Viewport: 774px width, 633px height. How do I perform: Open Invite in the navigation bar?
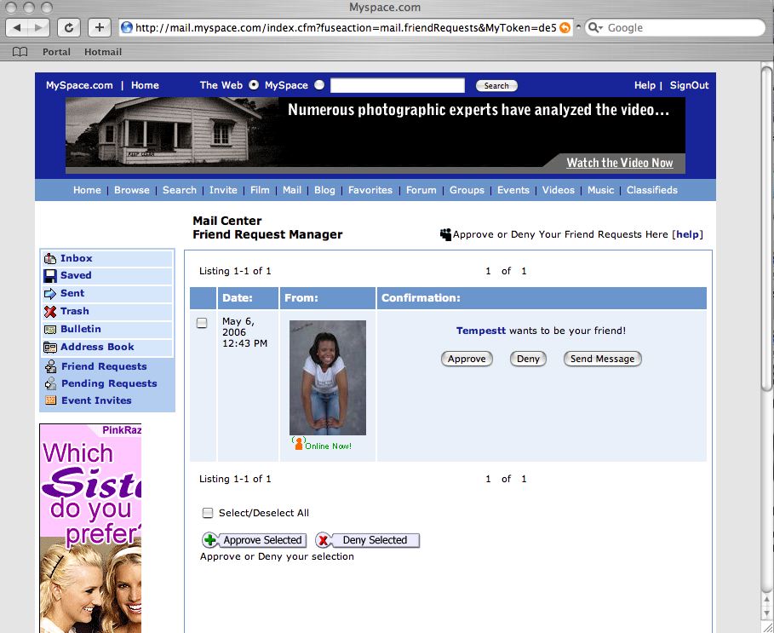[x=223, y=190]
